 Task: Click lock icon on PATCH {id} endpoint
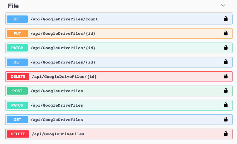[226, 48]
